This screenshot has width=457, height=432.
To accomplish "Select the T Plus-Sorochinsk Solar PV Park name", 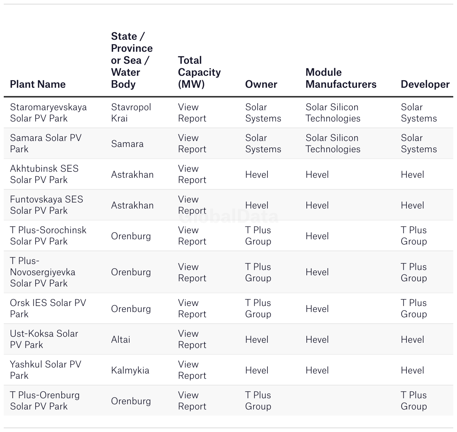I will (48, 235).
